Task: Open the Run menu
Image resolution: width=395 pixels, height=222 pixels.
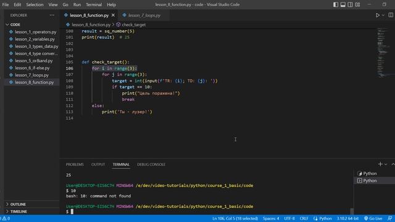Action: click(x=77, y=4)
